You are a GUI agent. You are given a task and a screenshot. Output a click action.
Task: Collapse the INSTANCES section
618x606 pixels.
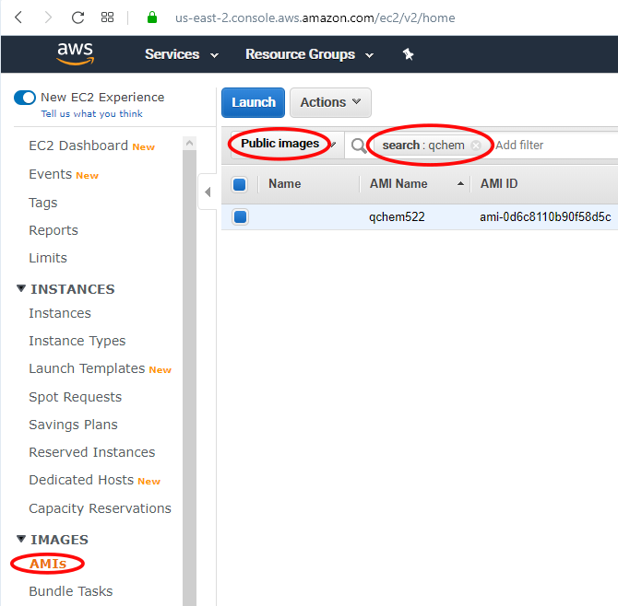coord(21,288)
